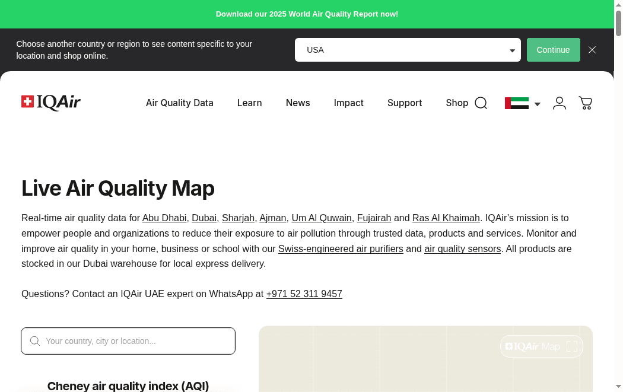Open Swiss-engineered air purifiers link
Image resolution: width=623 pixels, height=392 pixels.
point(341,248)
